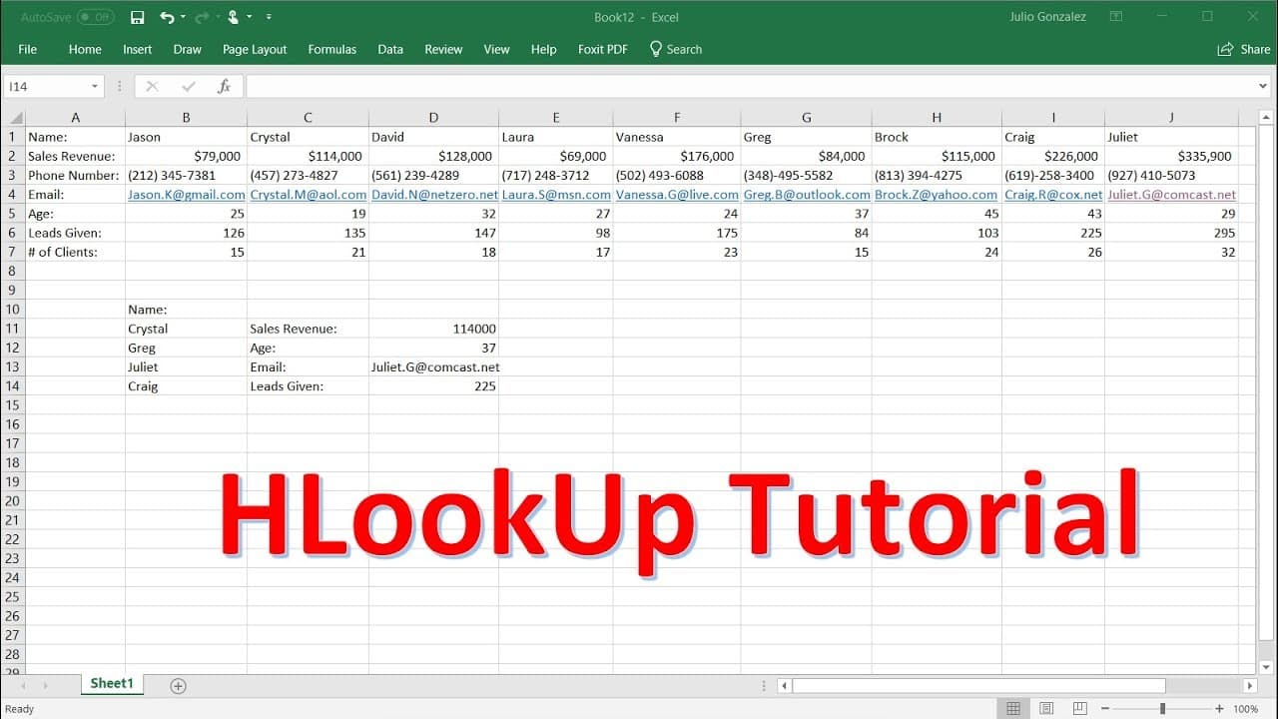Click the Save icon in the title bar
Viewport: 1278px width, 719px height.
138,17
